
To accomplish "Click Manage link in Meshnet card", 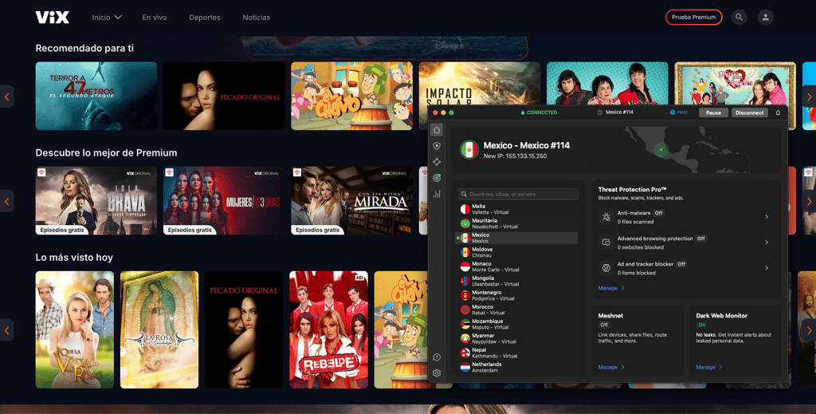I will point(611,367).
